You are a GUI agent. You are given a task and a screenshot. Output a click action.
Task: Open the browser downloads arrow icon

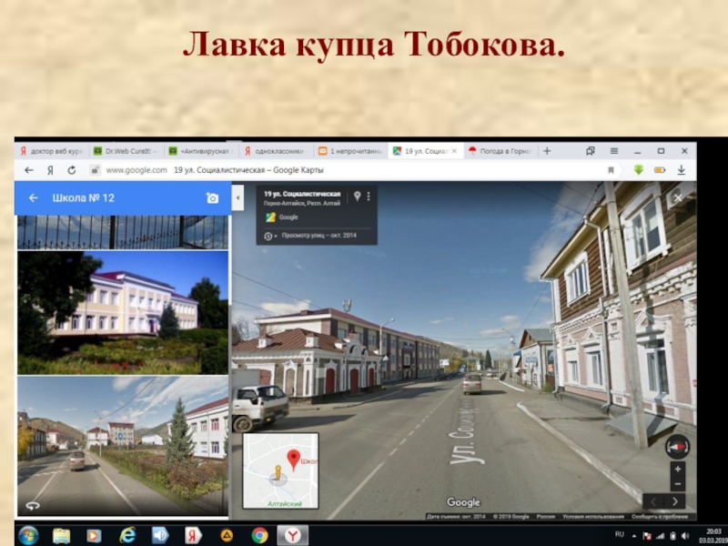681,170
